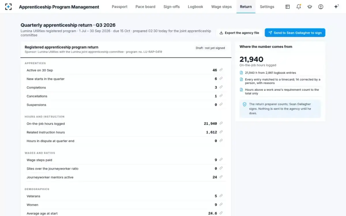346x216 pixels.
Task: Switch to the Pace board tab
Action: (x=145, y=7)
